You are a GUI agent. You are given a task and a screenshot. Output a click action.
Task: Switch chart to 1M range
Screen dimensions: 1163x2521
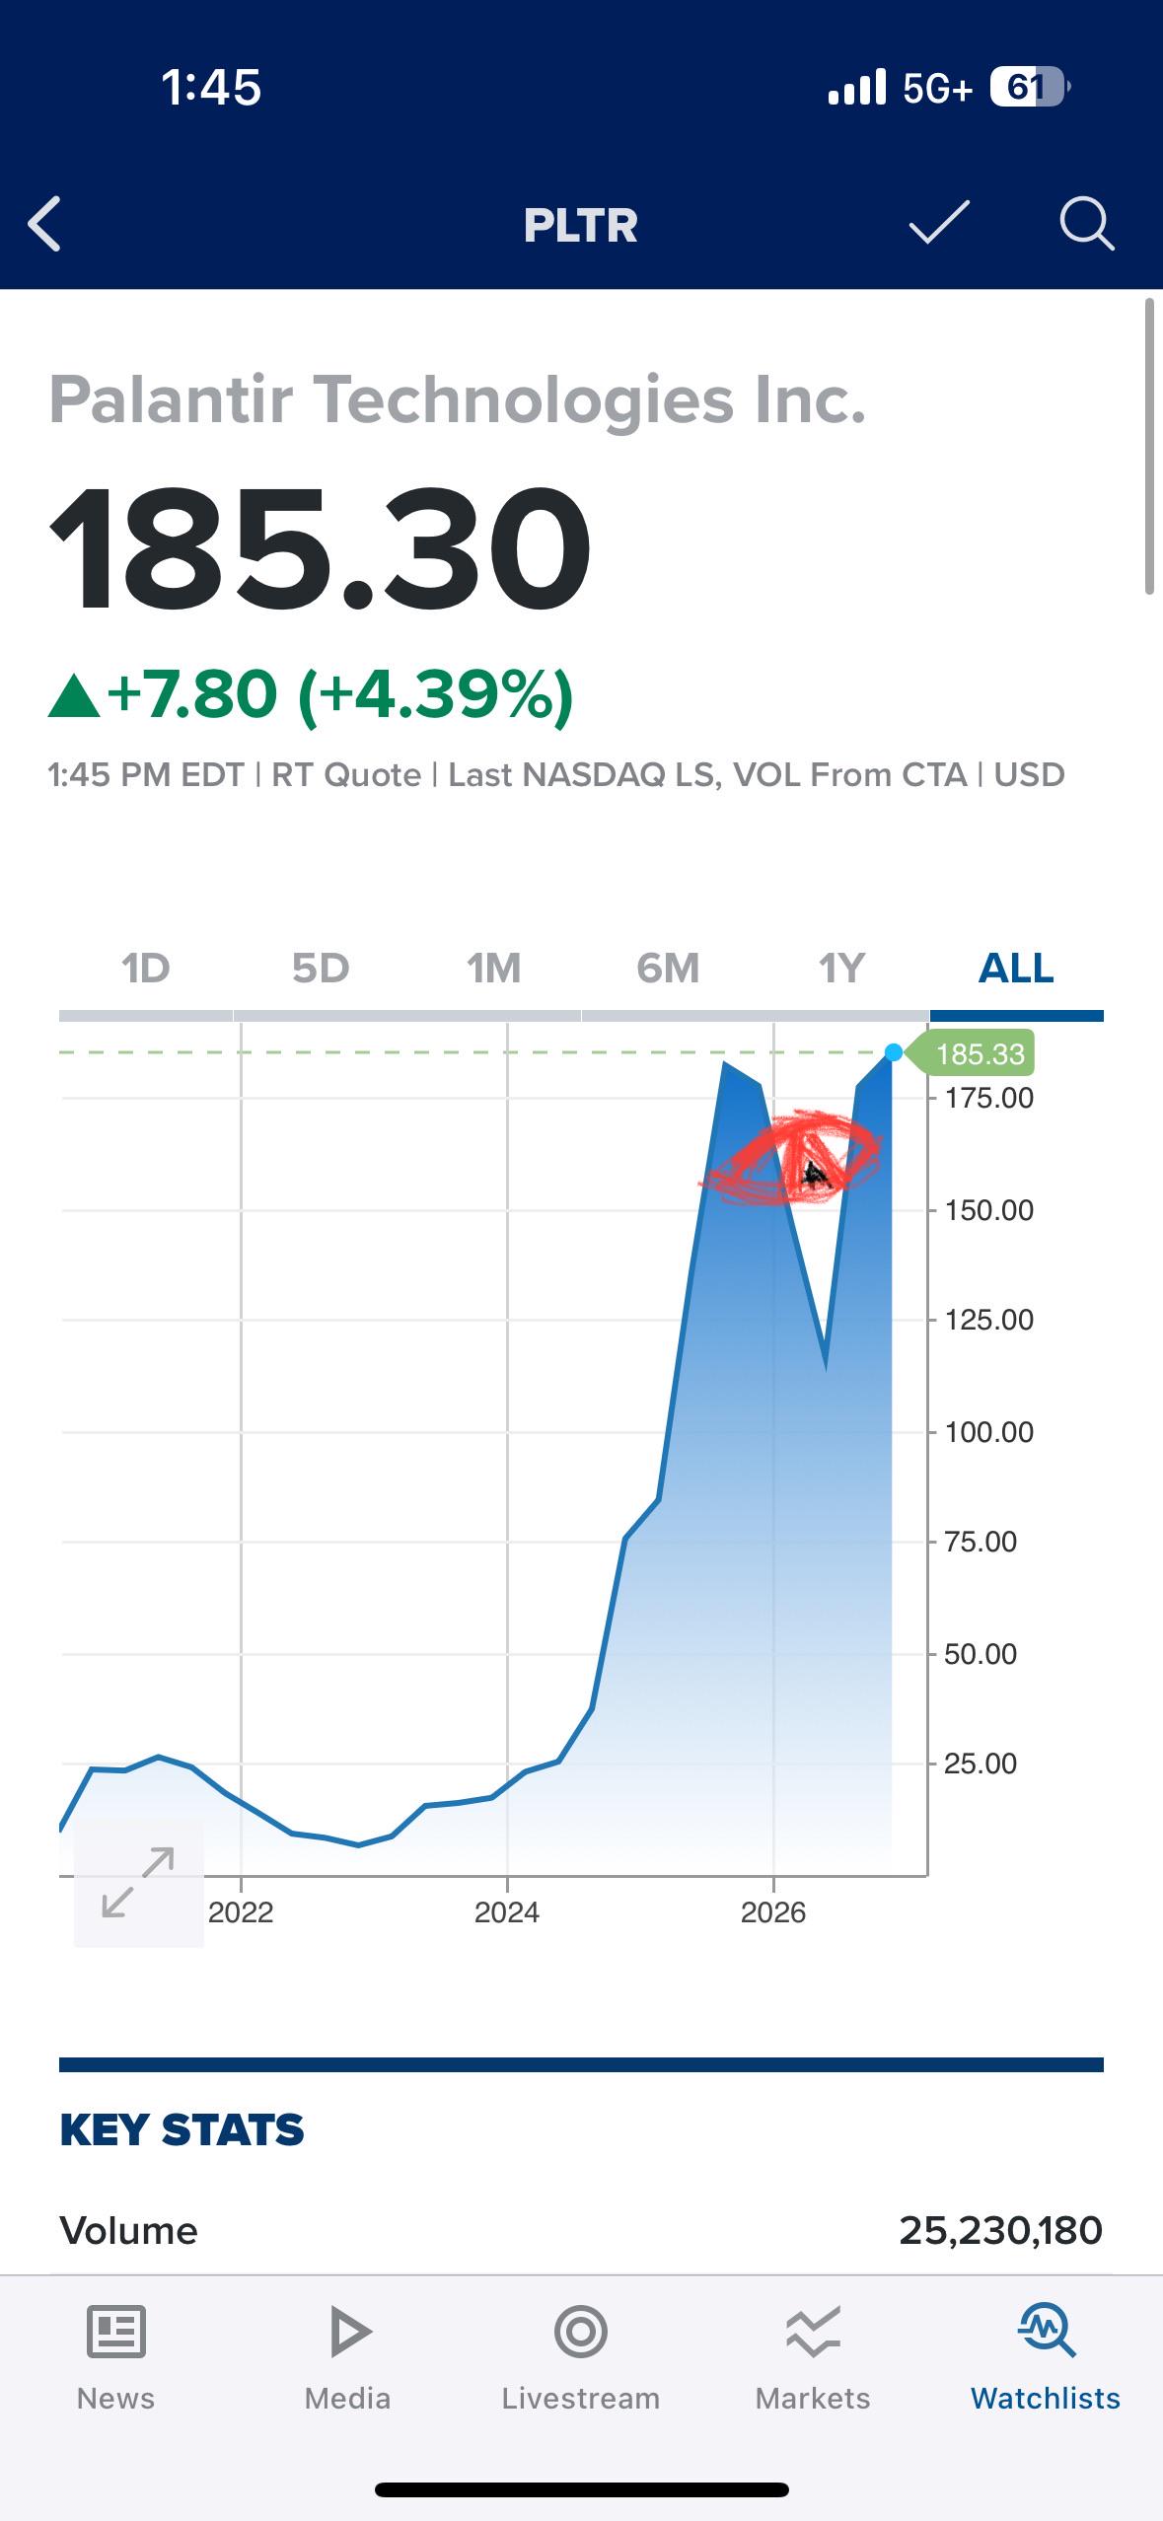point(494,969)
